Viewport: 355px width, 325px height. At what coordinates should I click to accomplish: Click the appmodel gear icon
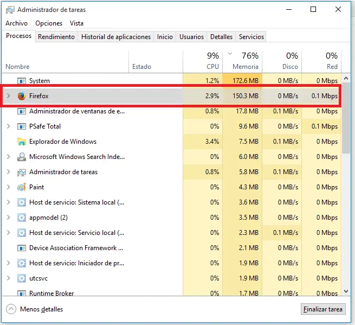22,218
